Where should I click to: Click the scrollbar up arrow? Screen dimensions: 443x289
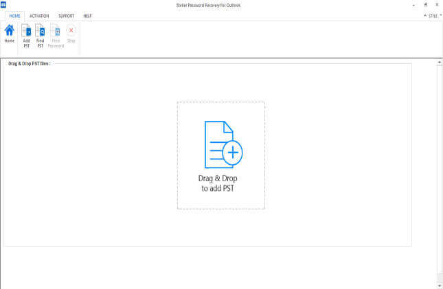(x=440, y=62)
